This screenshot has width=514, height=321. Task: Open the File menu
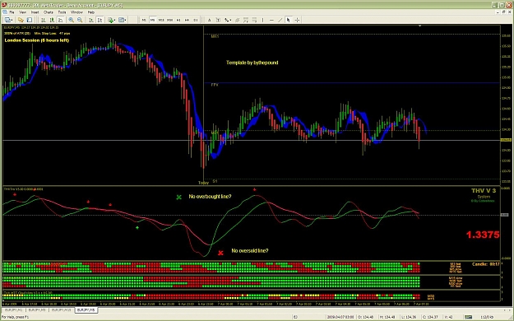point(12,12)
